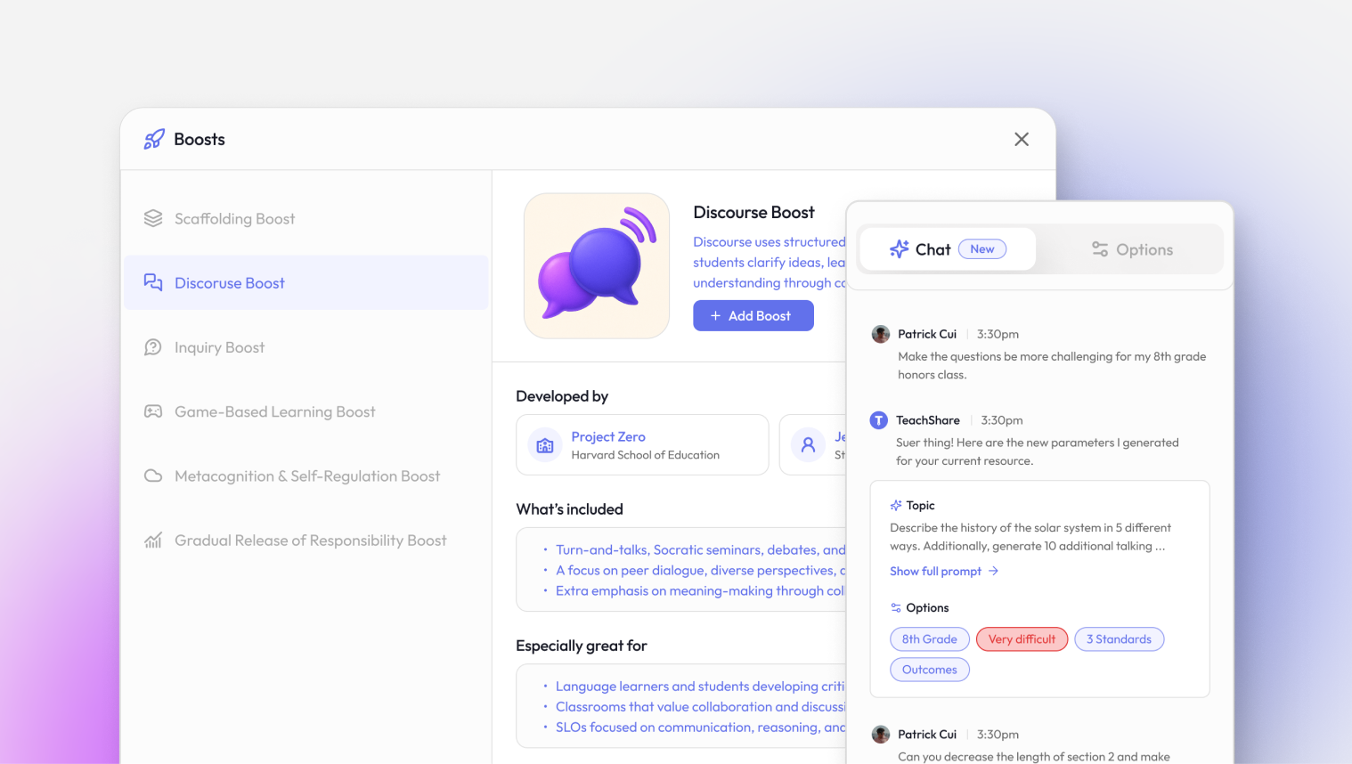Click the Metacognition cloud icon in sidebar
Screen dimensions: 1352x764
click(x=153, y=475)
